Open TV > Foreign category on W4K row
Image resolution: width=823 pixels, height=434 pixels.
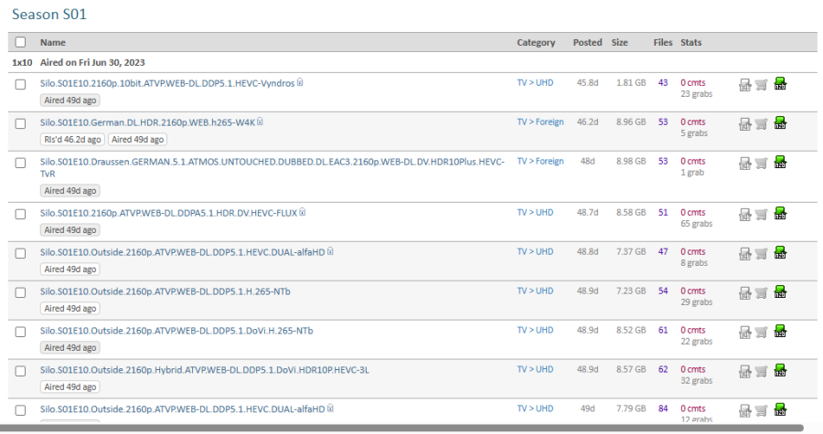[x=540, y=122]
